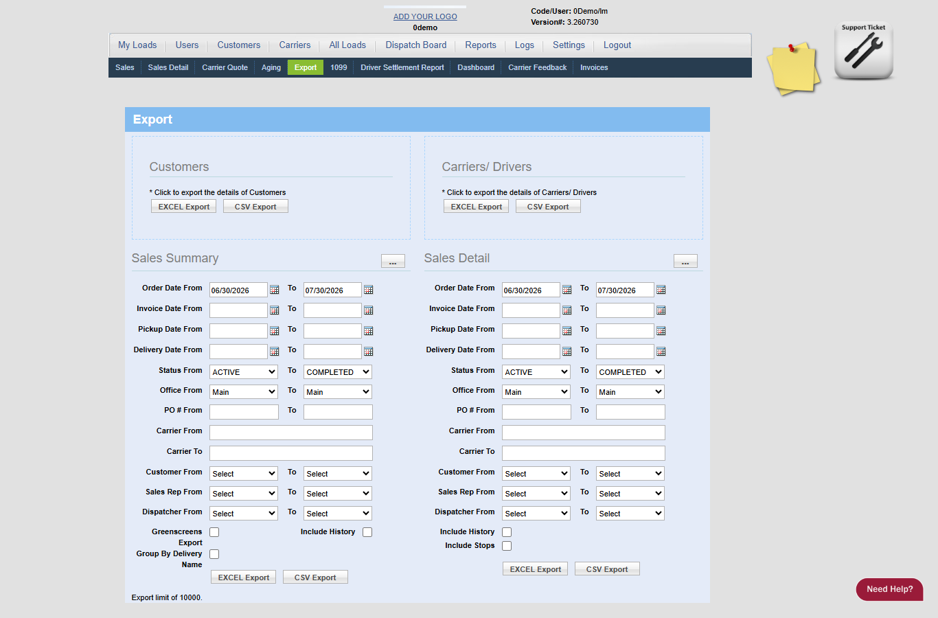Screen dimensions: 938x618
Task: Tick the Include Stops checkbox
Action: [x=507, y=546]
